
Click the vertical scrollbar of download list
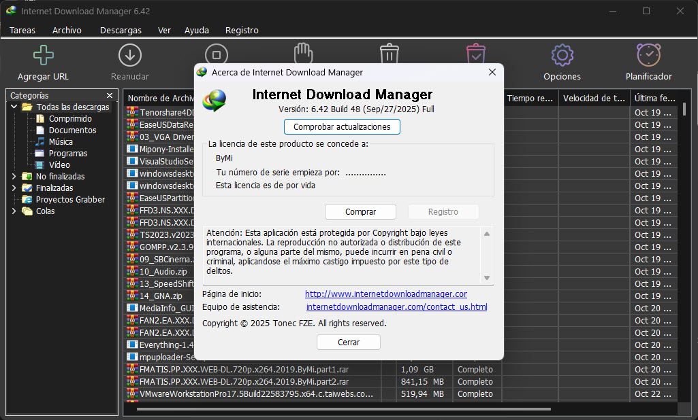(684, 109)
